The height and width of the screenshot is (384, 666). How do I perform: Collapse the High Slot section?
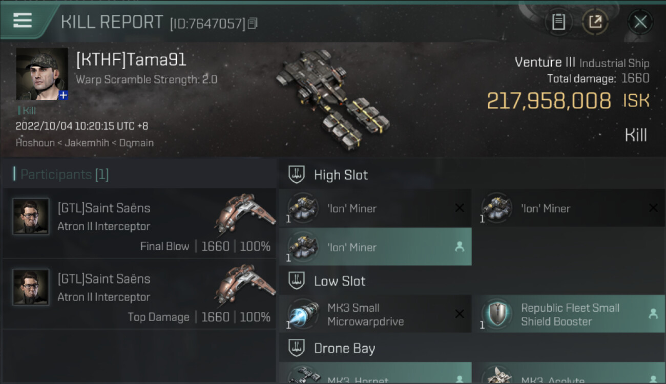[296, 175]
